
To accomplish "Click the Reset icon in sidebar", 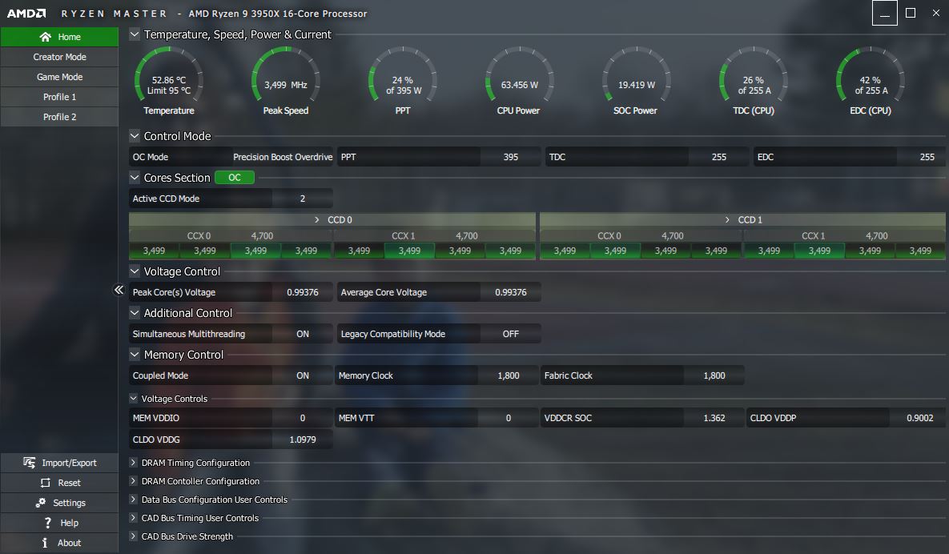I will click(45, 483).
